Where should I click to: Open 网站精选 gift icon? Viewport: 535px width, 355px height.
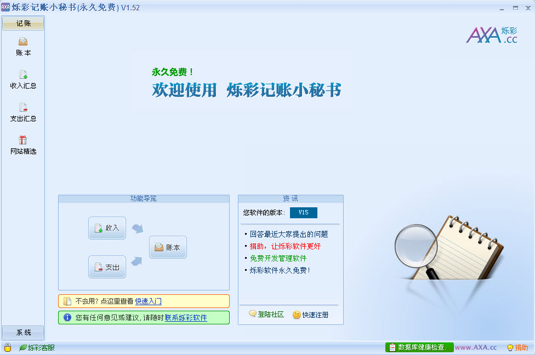[x=23, y=146]
